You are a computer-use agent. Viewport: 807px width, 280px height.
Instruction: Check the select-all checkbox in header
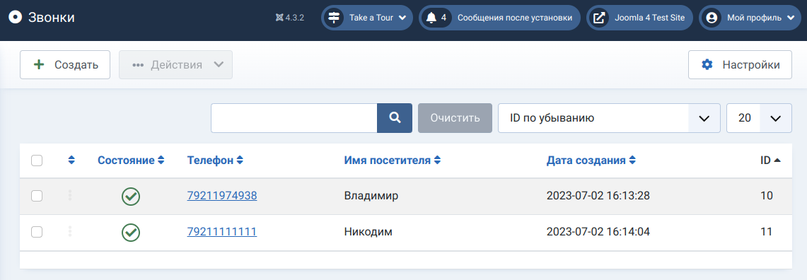coord(37,161)
